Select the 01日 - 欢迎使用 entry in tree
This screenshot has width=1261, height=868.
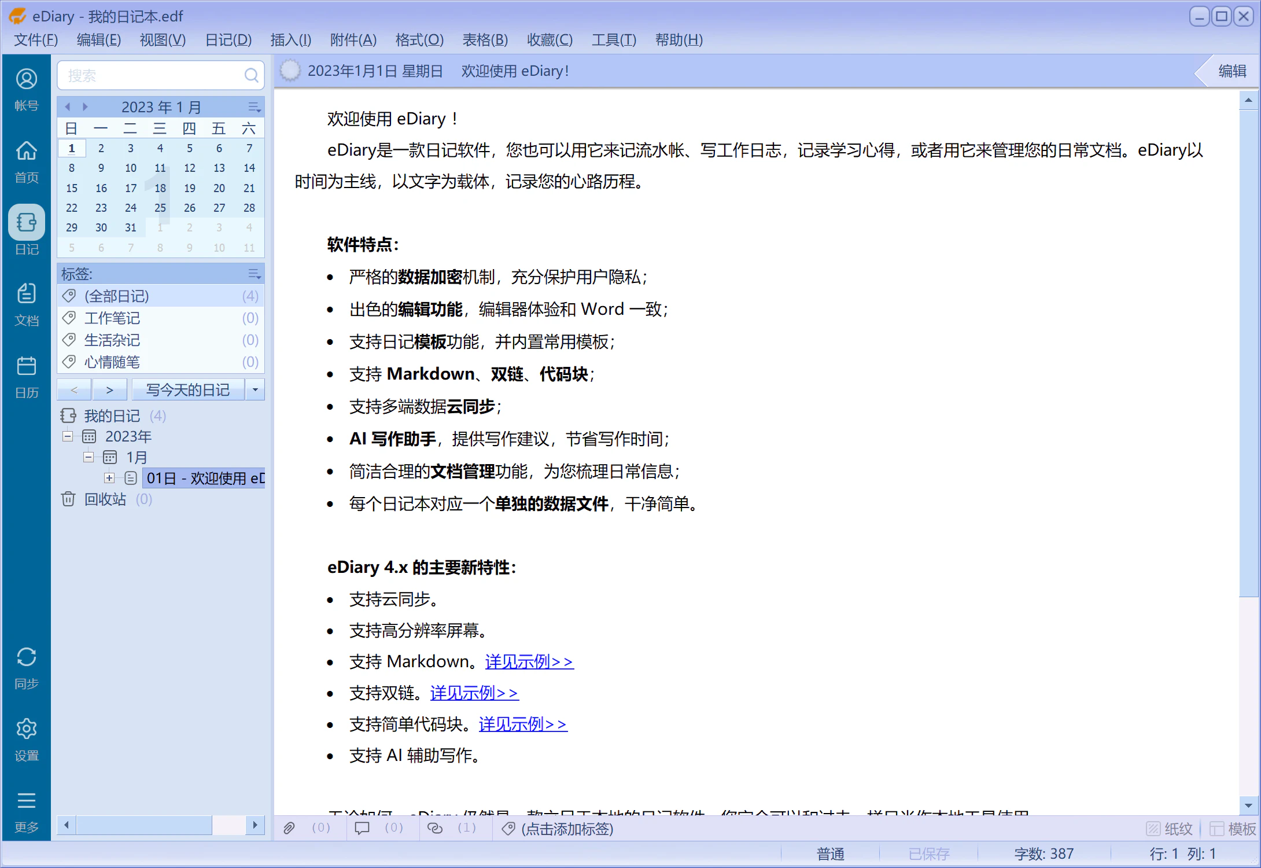coord(204,478)
